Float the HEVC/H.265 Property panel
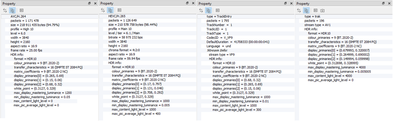The image size is (393, 121). pyautogui.click(x=187, y=3)
